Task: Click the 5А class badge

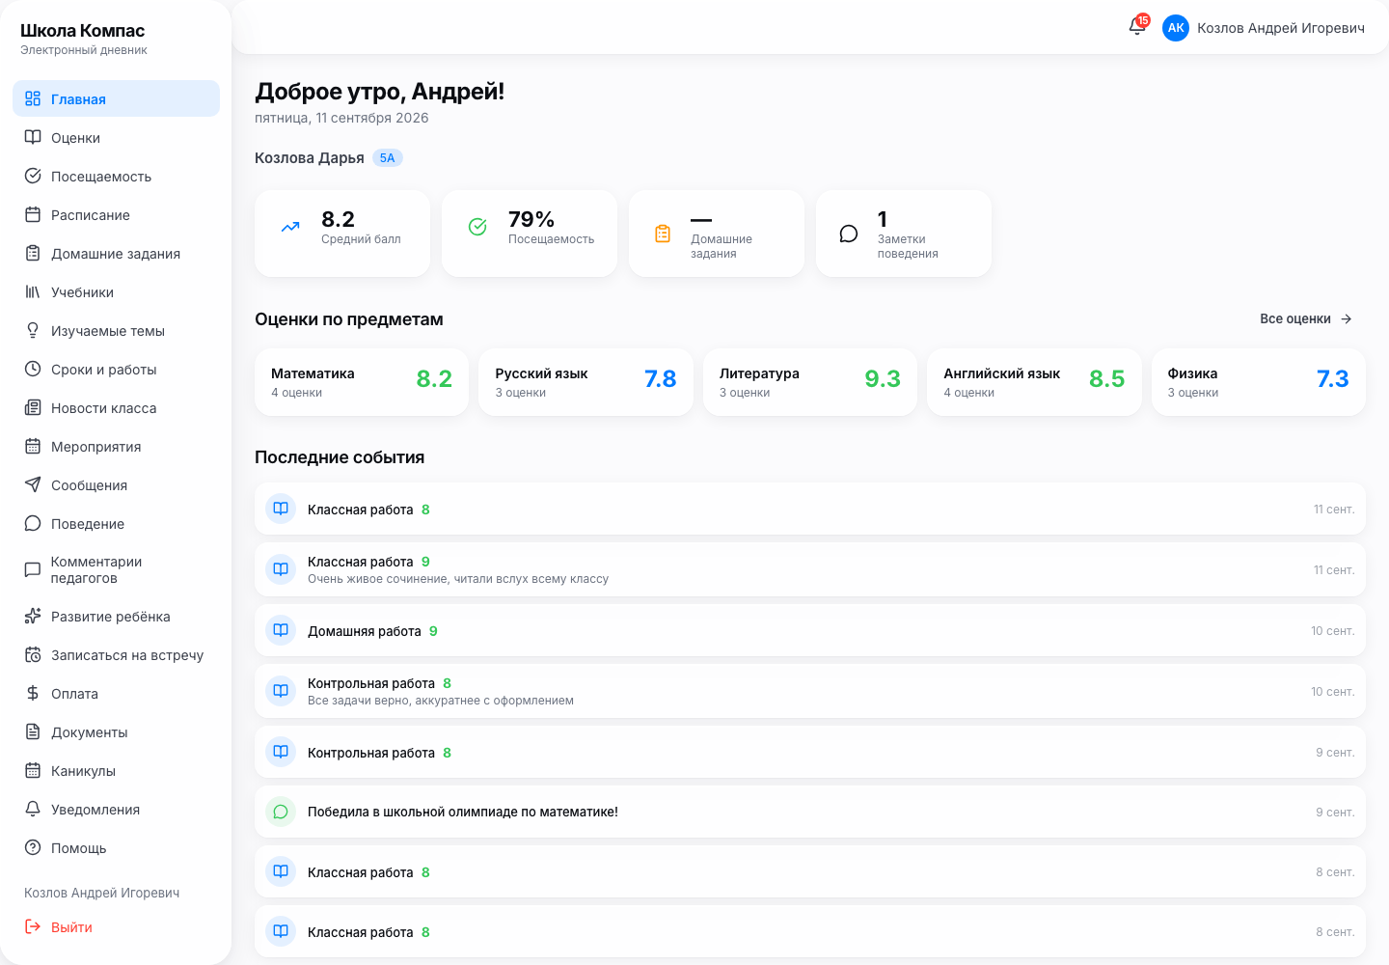Action: (x=387, y=157)
